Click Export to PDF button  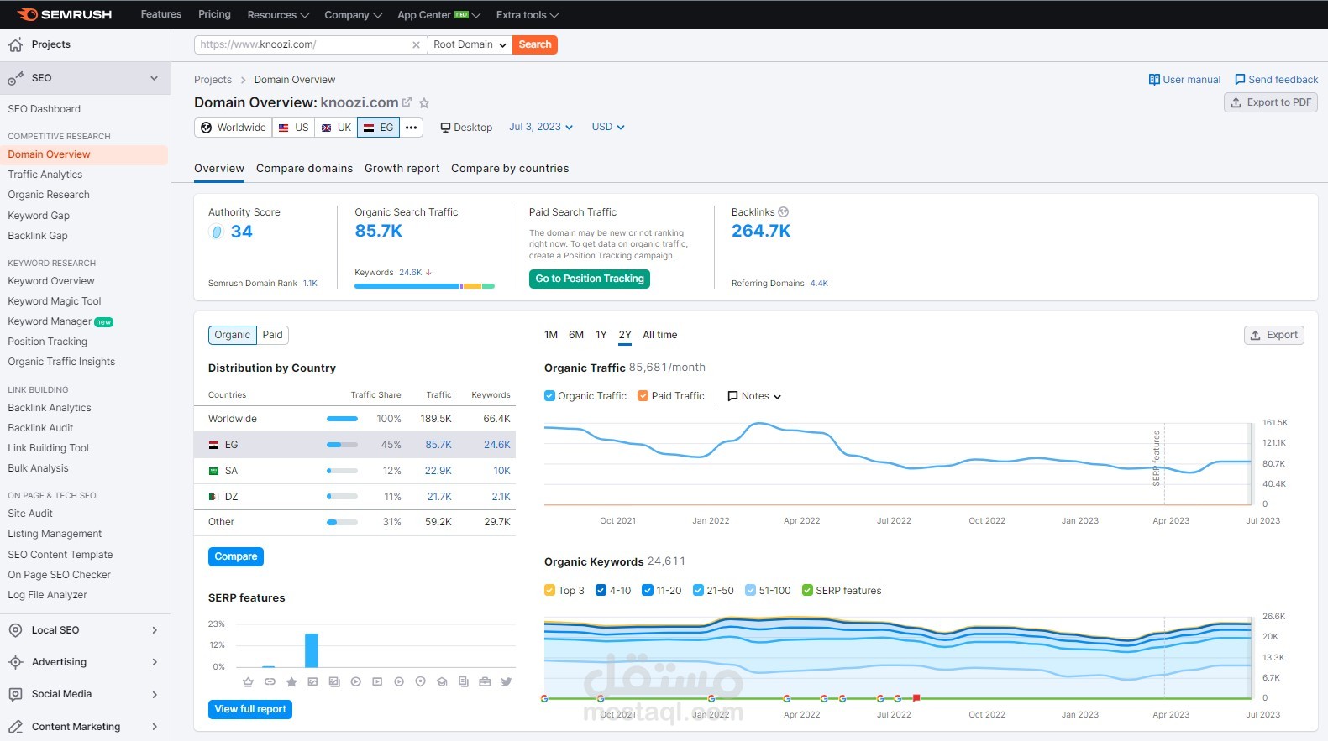coord(1271,102)
